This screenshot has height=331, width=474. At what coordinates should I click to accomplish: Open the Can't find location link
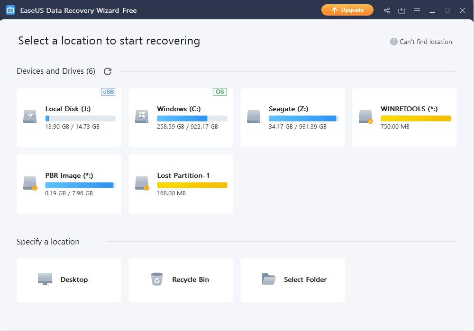[425, 42]
